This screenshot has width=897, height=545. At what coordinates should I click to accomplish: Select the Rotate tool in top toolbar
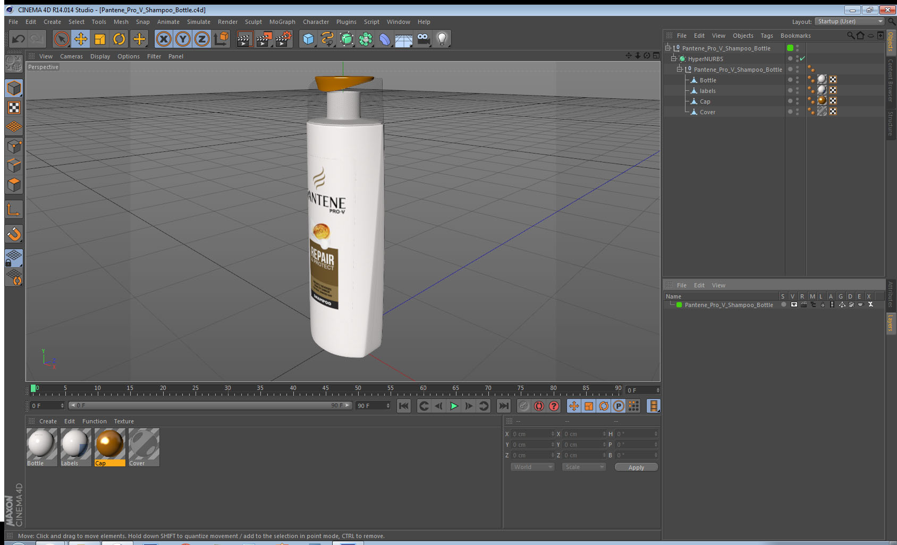(119, 39)
